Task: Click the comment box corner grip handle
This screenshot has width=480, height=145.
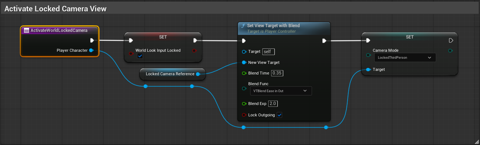Action: coord(477,141)
